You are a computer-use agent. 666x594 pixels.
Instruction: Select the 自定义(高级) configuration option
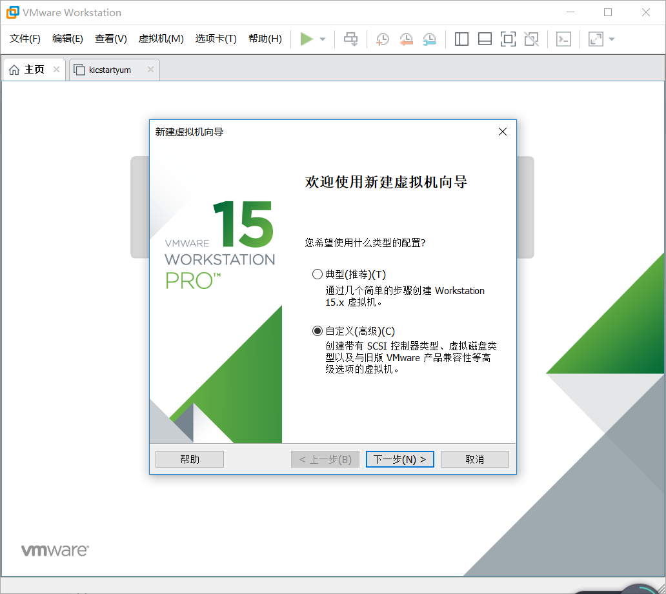[x=317, y=330]
